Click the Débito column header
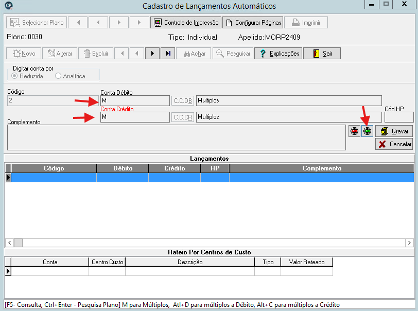Image resolution: width=418 pixels, height=311 pixels. pyautogui.click(x=123, y=168)
